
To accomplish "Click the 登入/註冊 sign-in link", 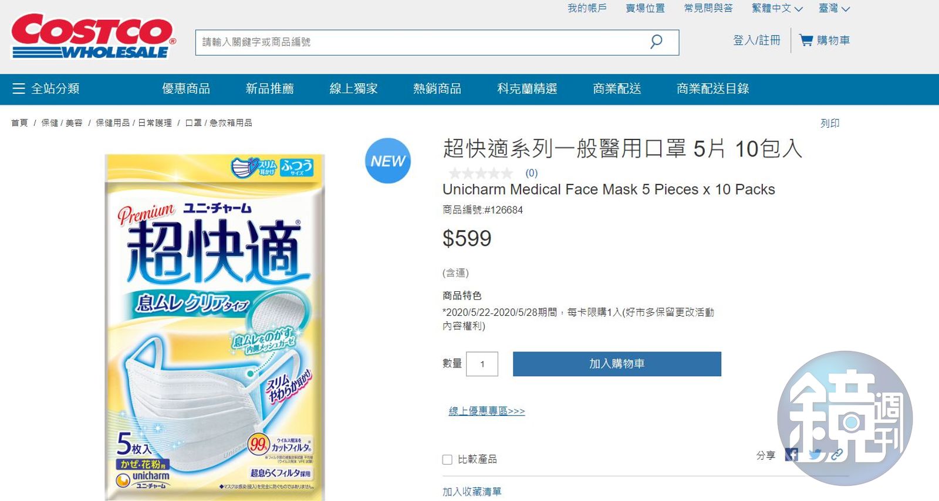I will pyautogui.click(x=756, y=40).
